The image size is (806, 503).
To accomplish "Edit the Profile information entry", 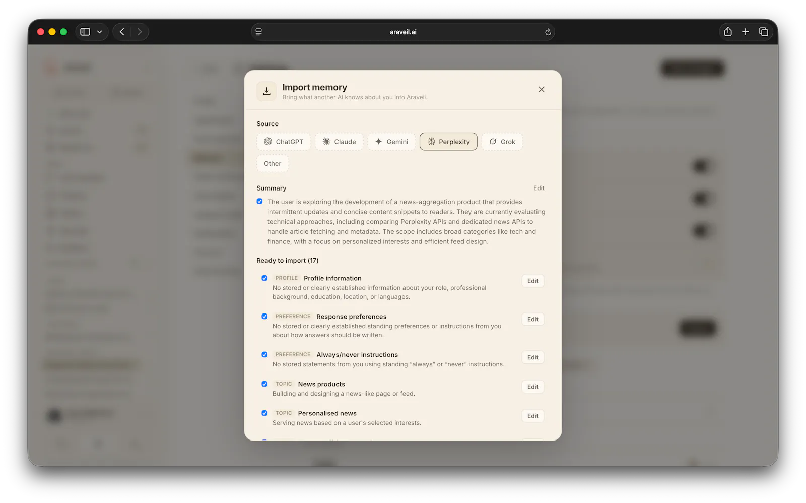I will coord(533,281).
